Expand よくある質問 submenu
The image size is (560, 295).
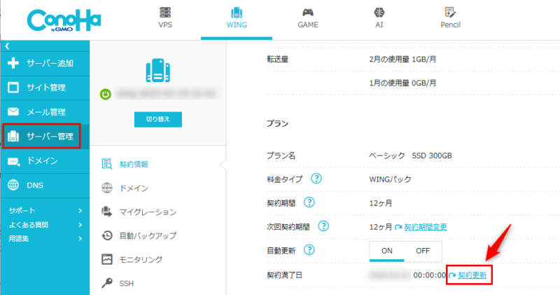(x=45, y=225)
